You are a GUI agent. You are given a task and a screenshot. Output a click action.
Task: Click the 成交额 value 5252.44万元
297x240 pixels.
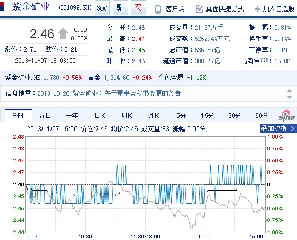[212, 39]
